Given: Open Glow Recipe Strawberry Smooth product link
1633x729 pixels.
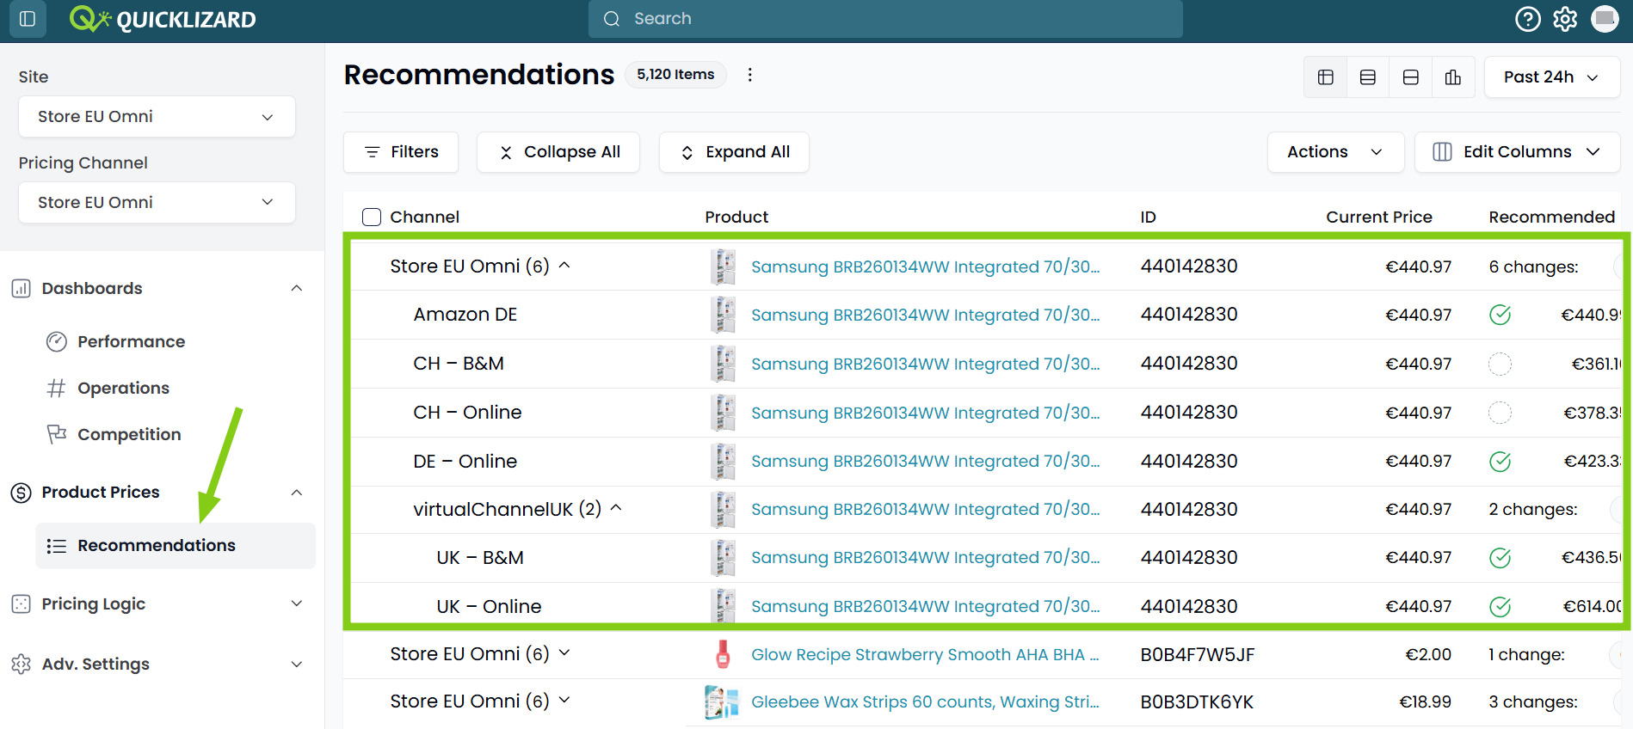Looking at the screenshot, I should (x=925, y=655).
